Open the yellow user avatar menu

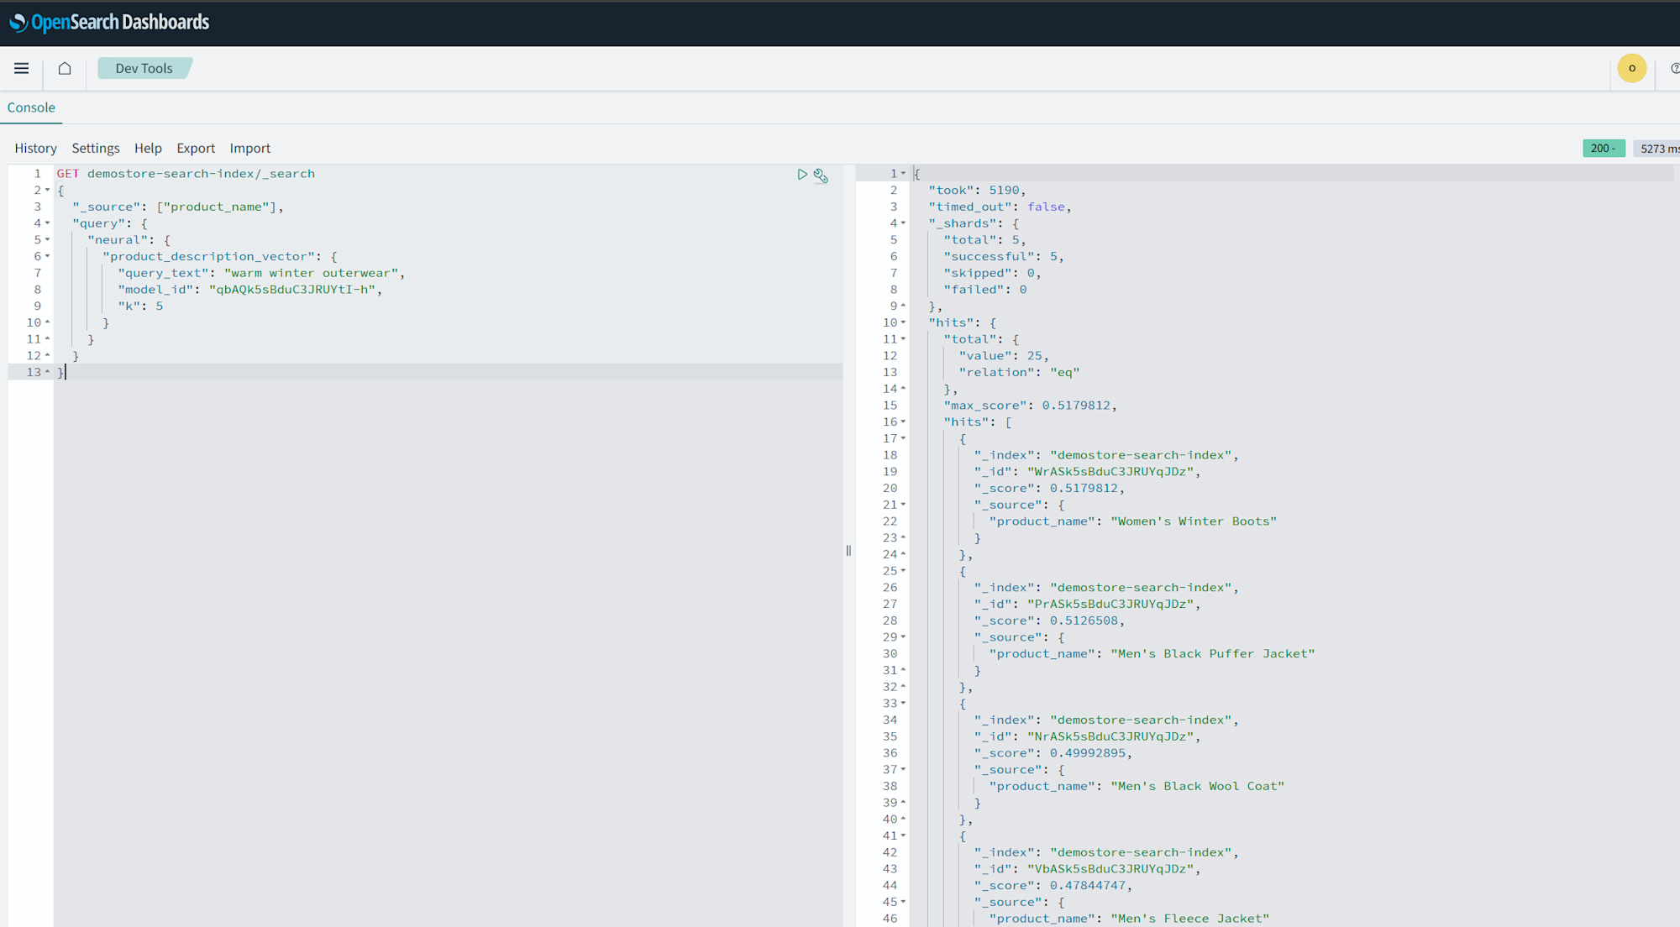pos(1631,69)
